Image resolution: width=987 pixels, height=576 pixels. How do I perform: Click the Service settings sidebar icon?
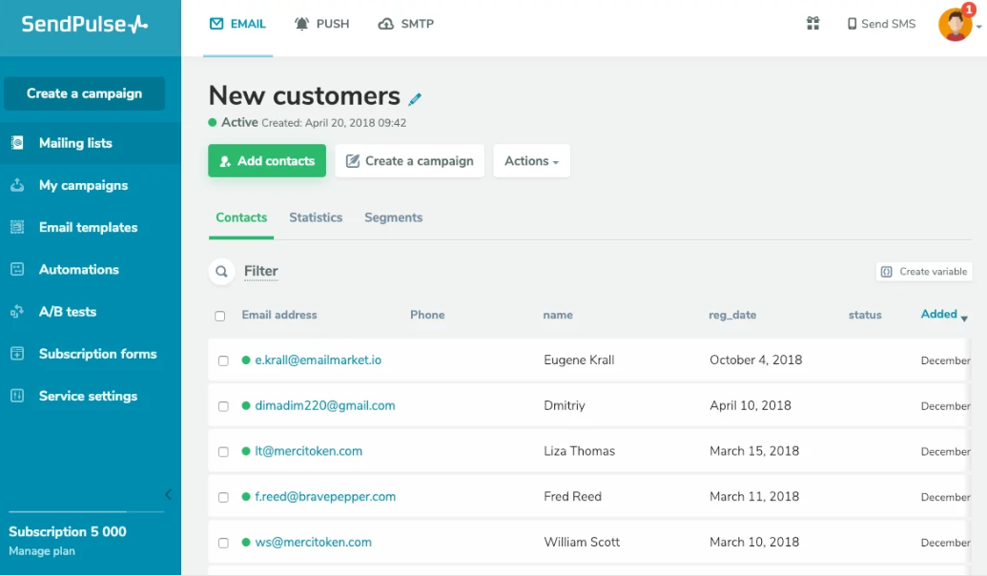17,396
